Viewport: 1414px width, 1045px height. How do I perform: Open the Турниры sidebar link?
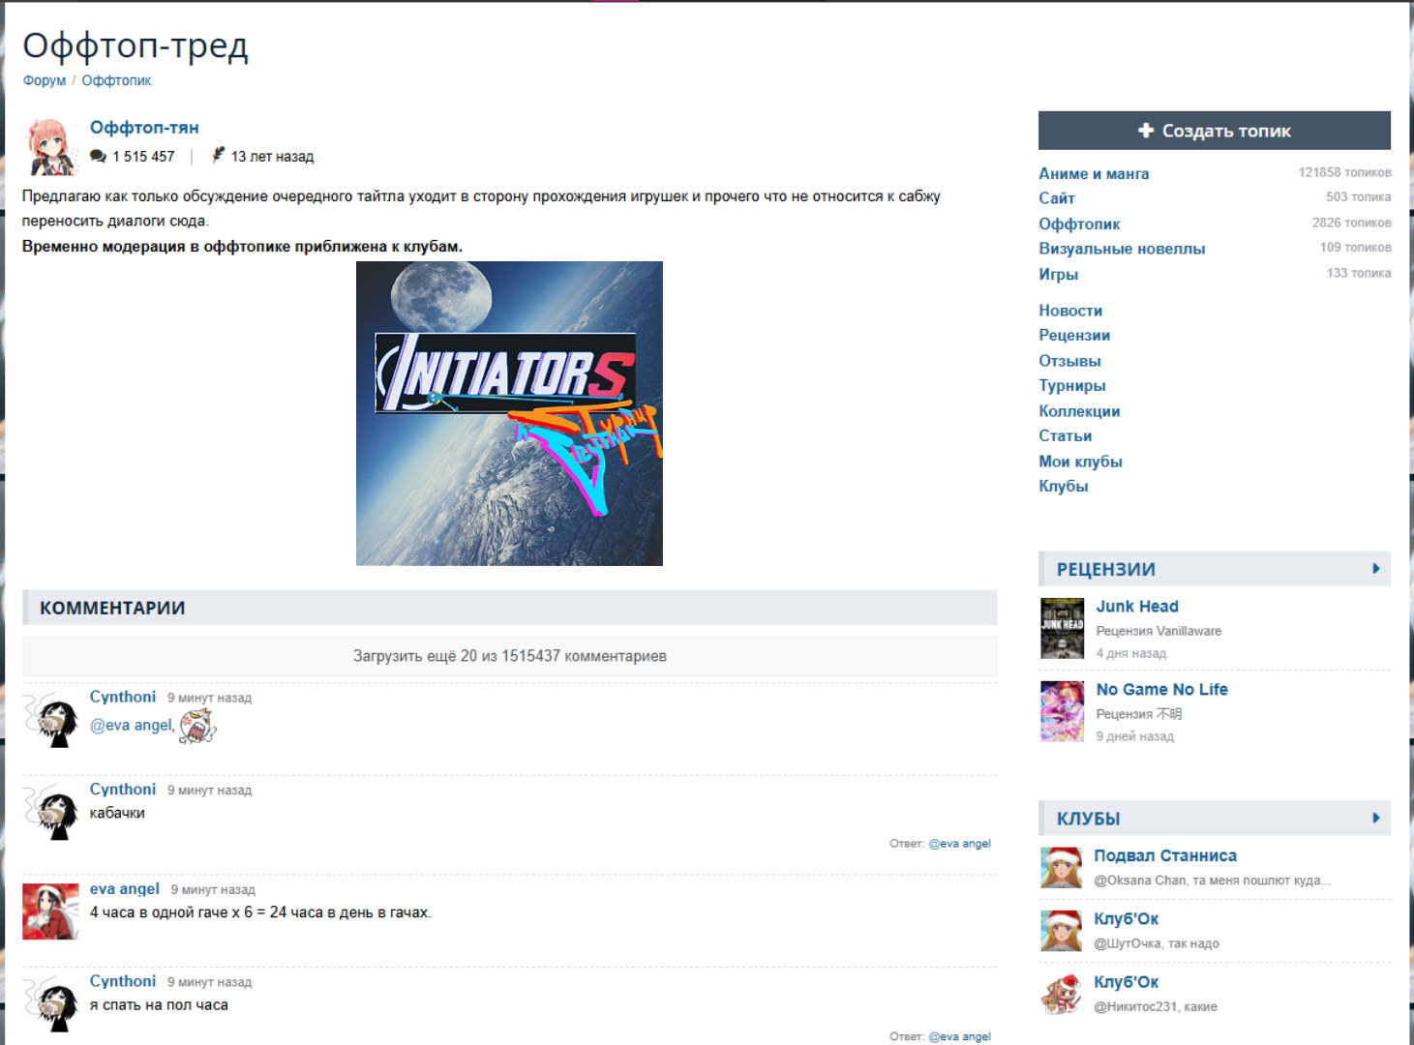tap(1071, 386)
